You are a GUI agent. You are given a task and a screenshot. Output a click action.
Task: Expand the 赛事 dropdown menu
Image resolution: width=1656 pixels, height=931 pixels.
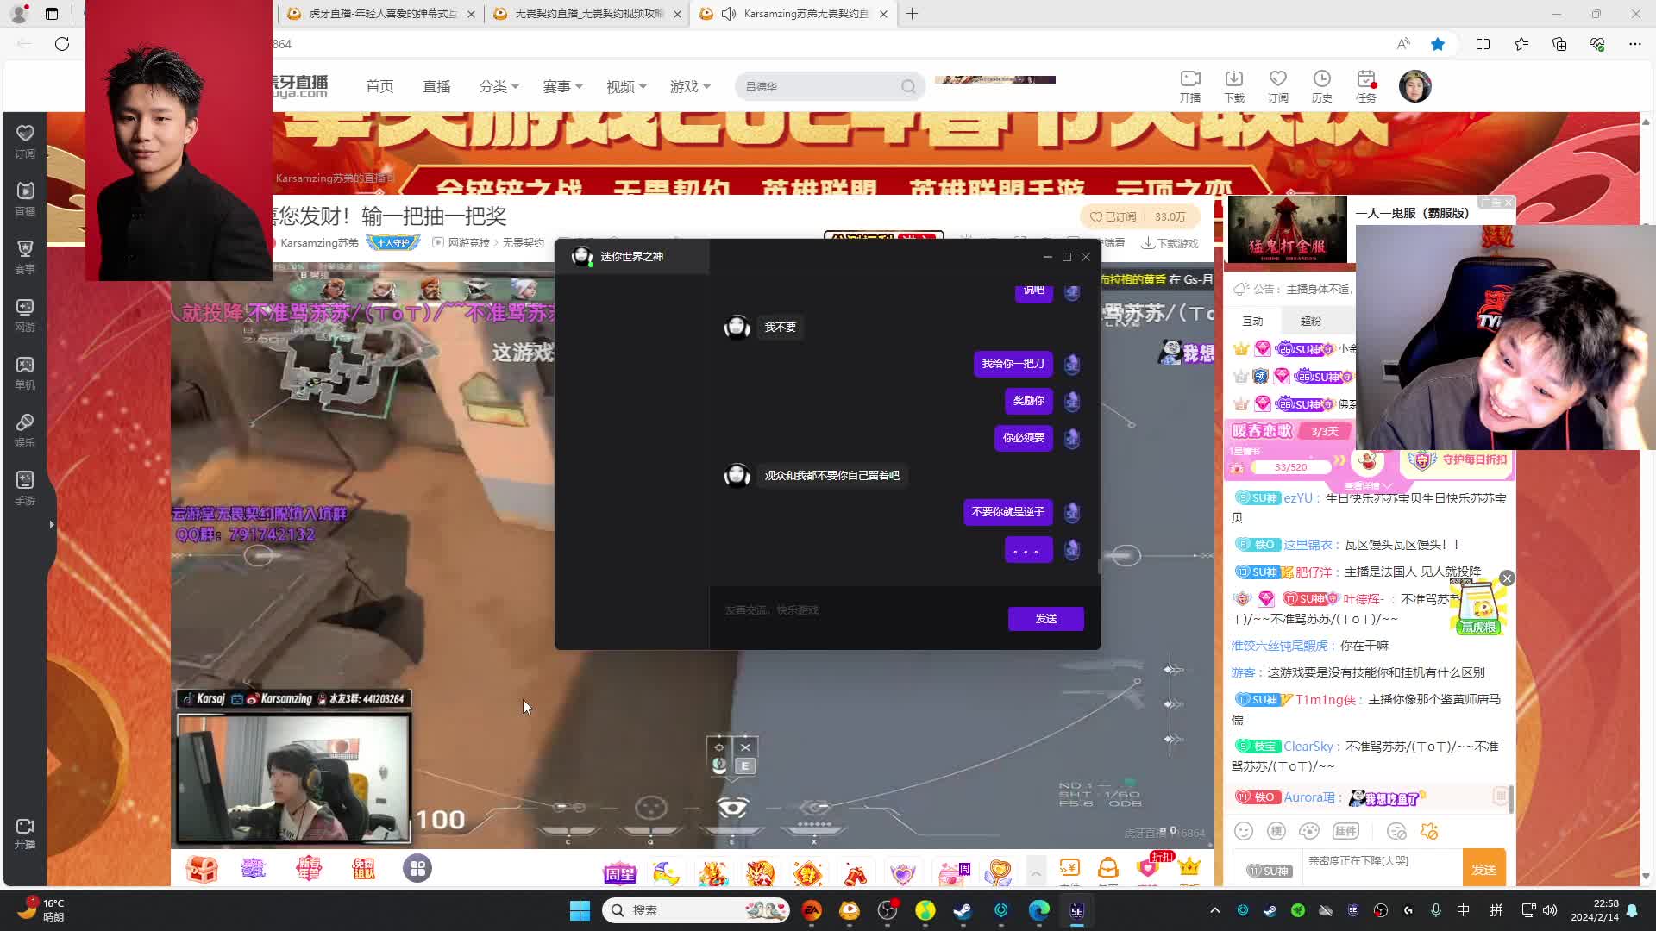(562, 86)
